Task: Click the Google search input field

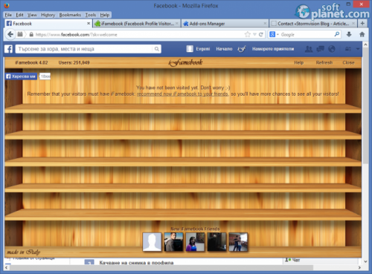Action: (x=307, y=34)
